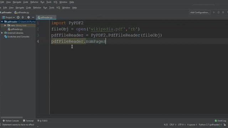Image resolution: width=228 pixels, height=128 pixels.
Task: Click the Python file icon in breadcrumb pdfreader.py
Action: click(x=16, y=12)
